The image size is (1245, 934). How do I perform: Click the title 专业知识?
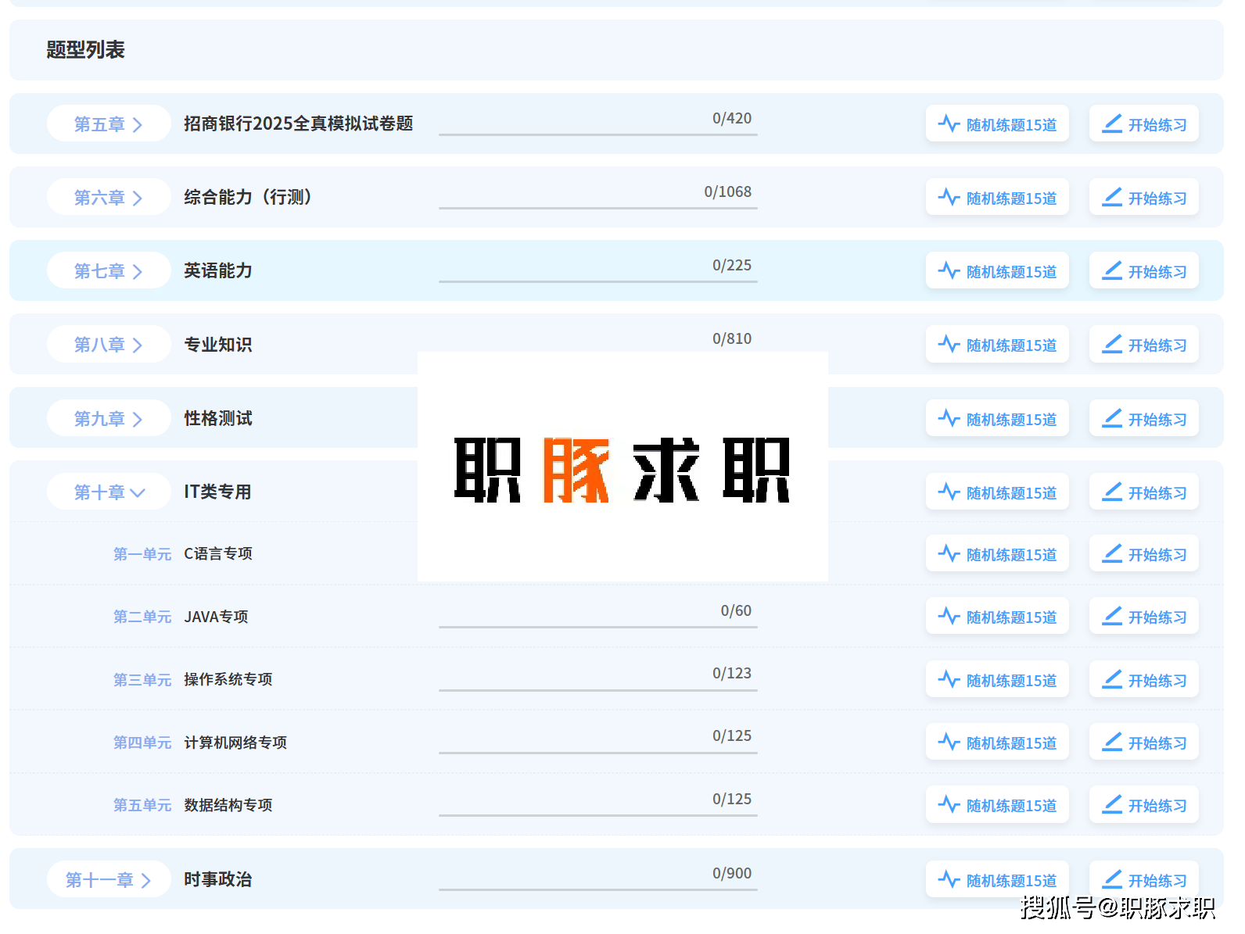coord(218,345)
